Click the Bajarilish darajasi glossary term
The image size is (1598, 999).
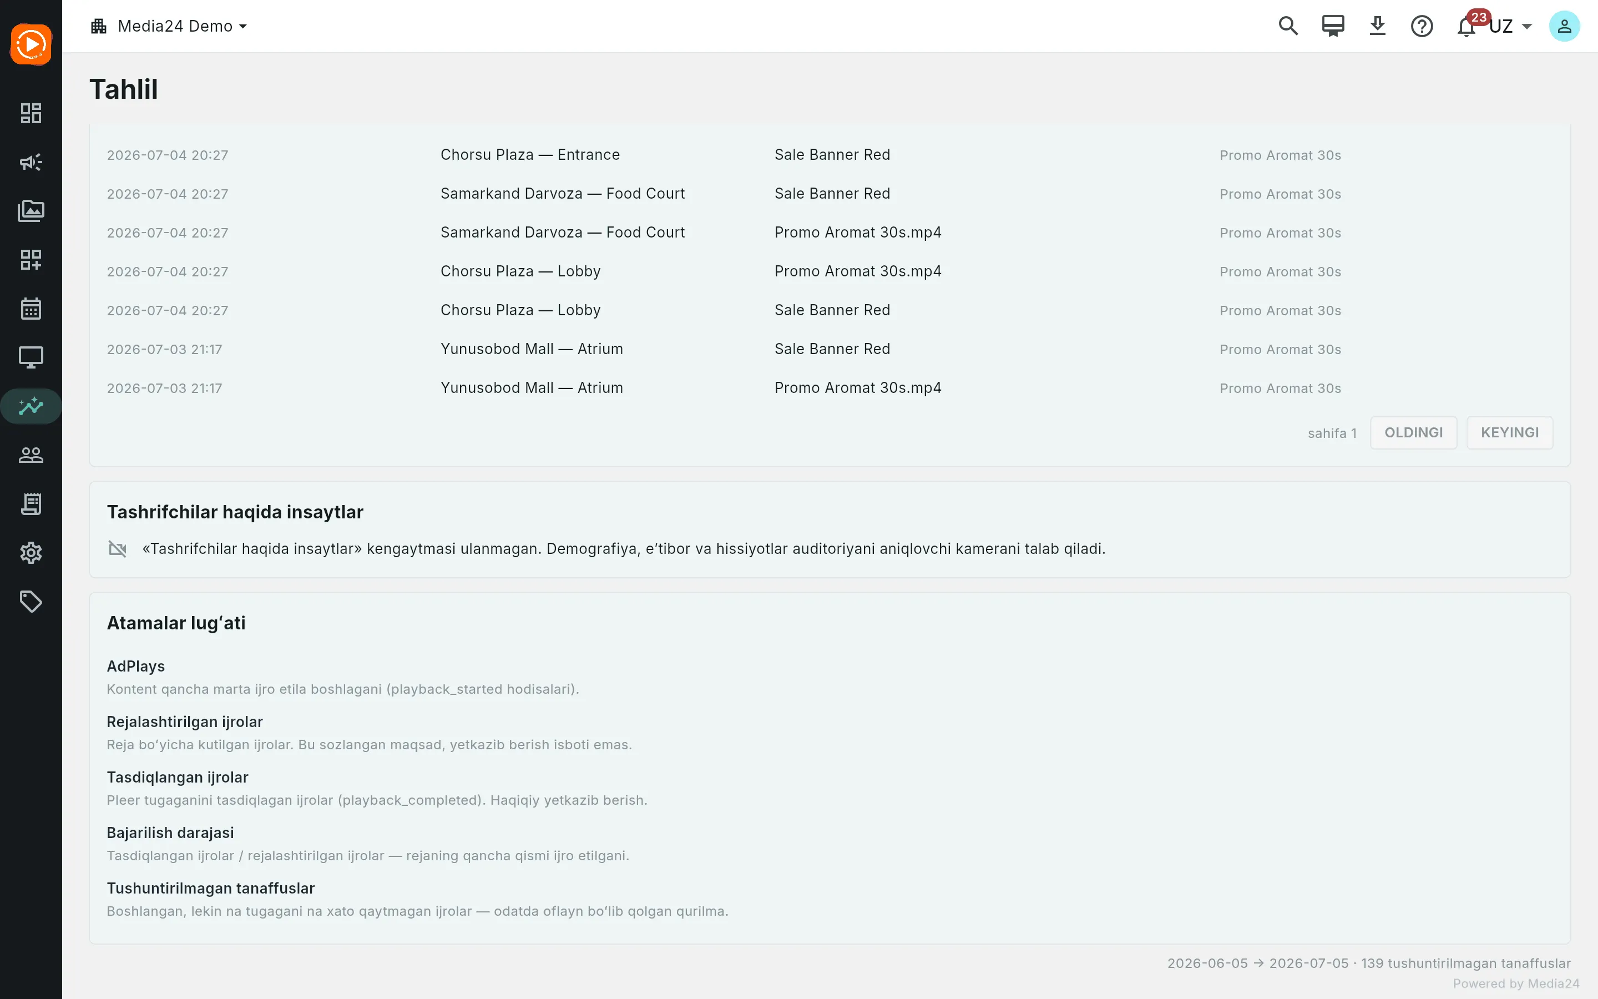pyautogui.click(x=170, y=833)
